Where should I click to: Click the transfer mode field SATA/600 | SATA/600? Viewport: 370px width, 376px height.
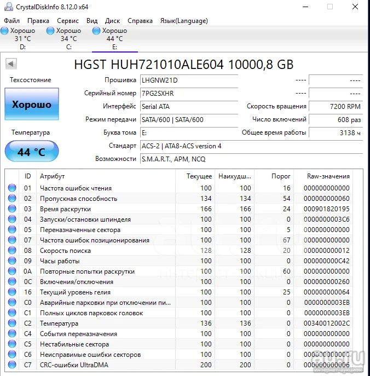(x=189, y=120)
